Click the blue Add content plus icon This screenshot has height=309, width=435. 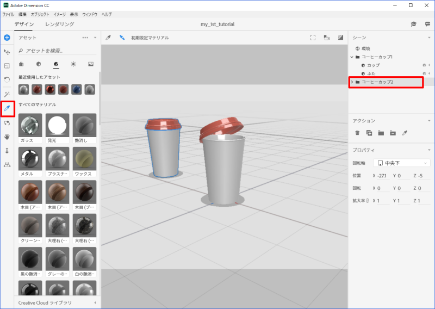point(7,38)
